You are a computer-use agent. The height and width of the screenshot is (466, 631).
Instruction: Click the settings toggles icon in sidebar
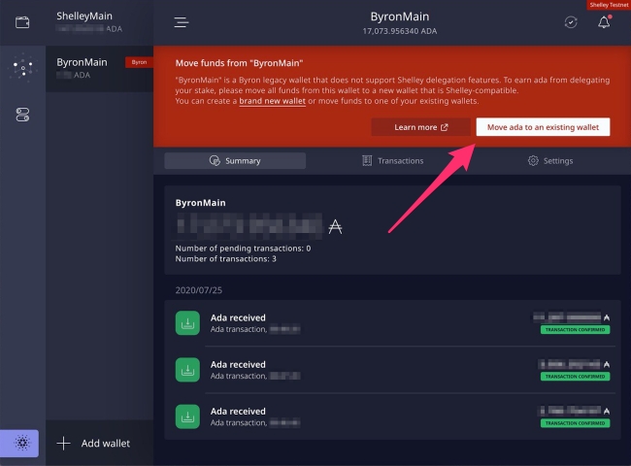[21, 115]
